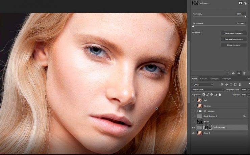
Task: Click the smart filter badge on Слой 0 копия 2
Action: pos(244,116)
